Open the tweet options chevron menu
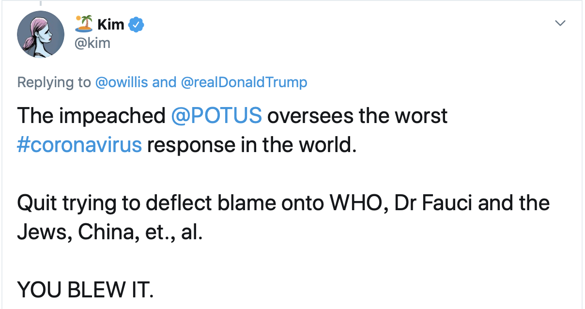Screen dimensions: 585x309 560,23
